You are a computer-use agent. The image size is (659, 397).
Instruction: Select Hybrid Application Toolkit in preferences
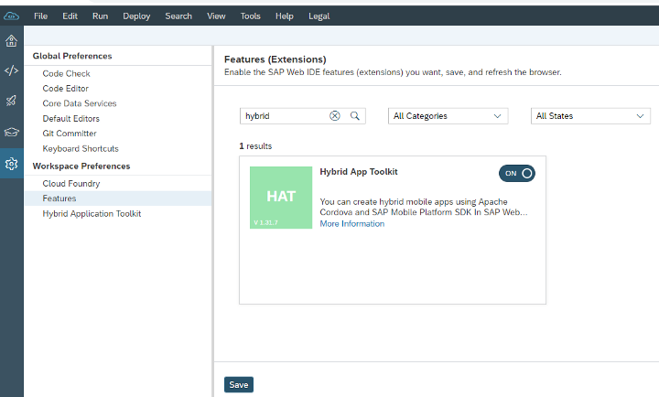[x=92, y=213]
